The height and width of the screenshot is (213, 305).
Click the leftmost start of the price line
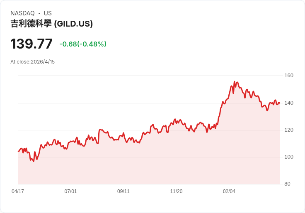(x=18, y=151)
